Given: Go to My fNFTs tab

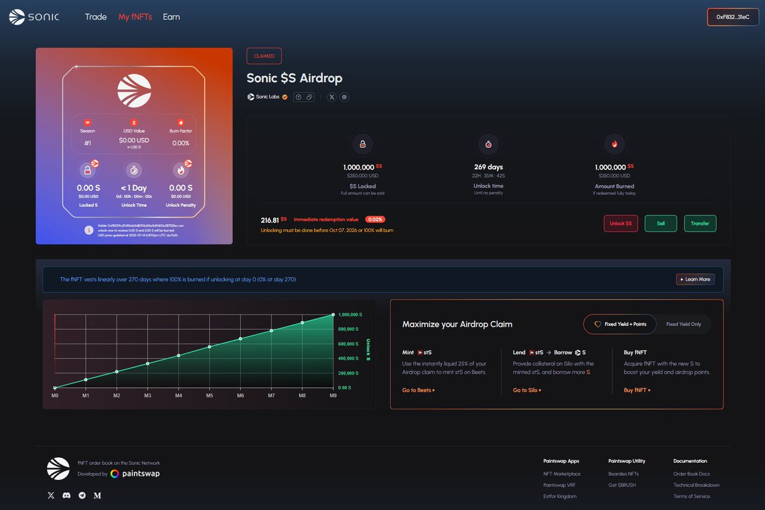Looking at the screenshot, I should 135,17.
